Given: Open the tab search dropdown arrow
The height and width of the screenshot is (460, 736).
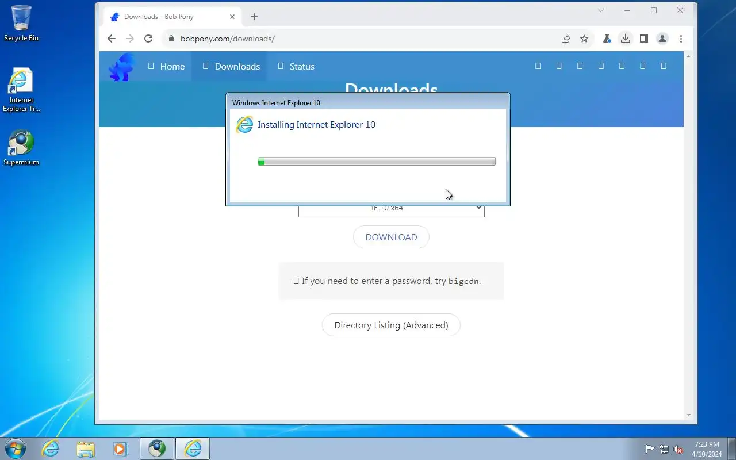Looking at the screenshot, I should point(601,10).
